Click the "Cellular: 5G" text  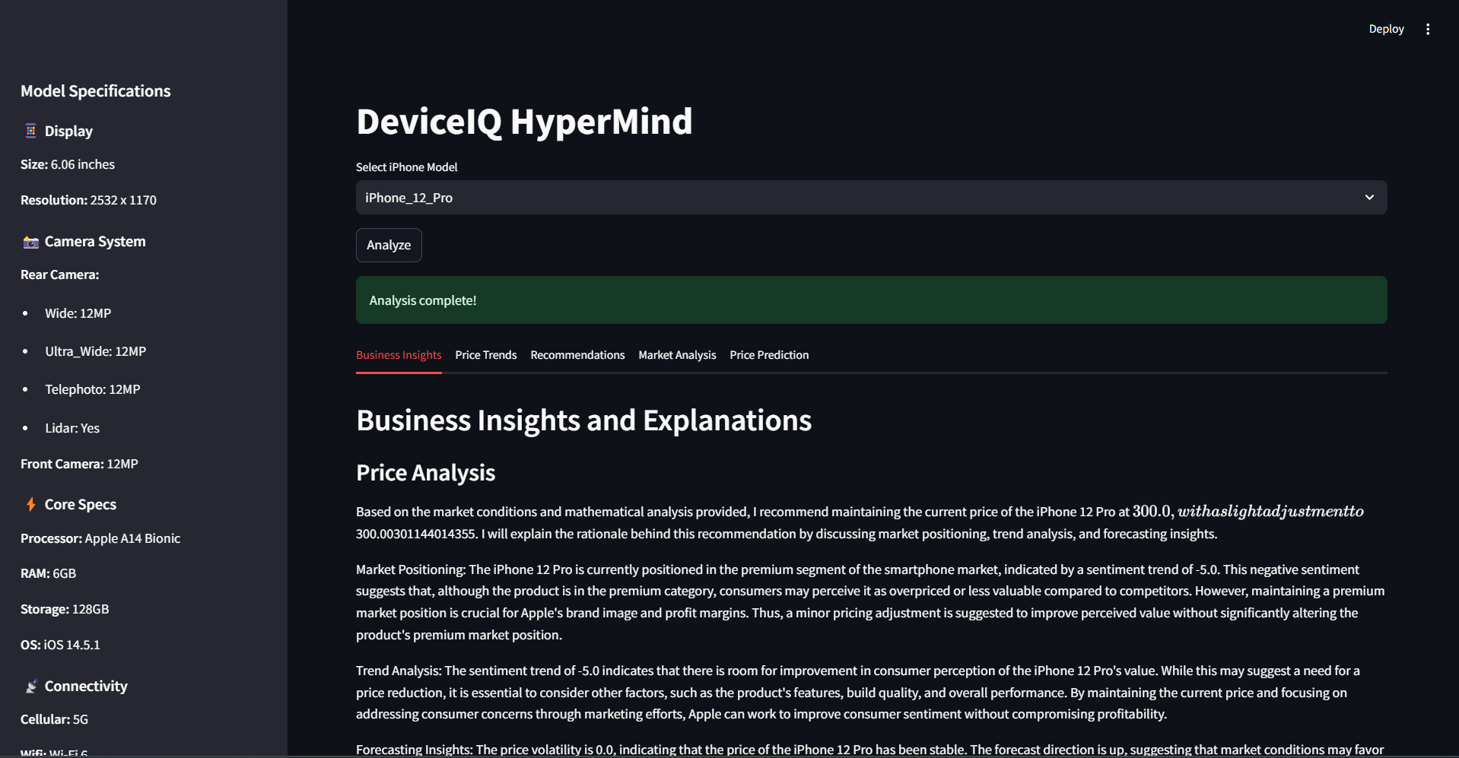54,720
